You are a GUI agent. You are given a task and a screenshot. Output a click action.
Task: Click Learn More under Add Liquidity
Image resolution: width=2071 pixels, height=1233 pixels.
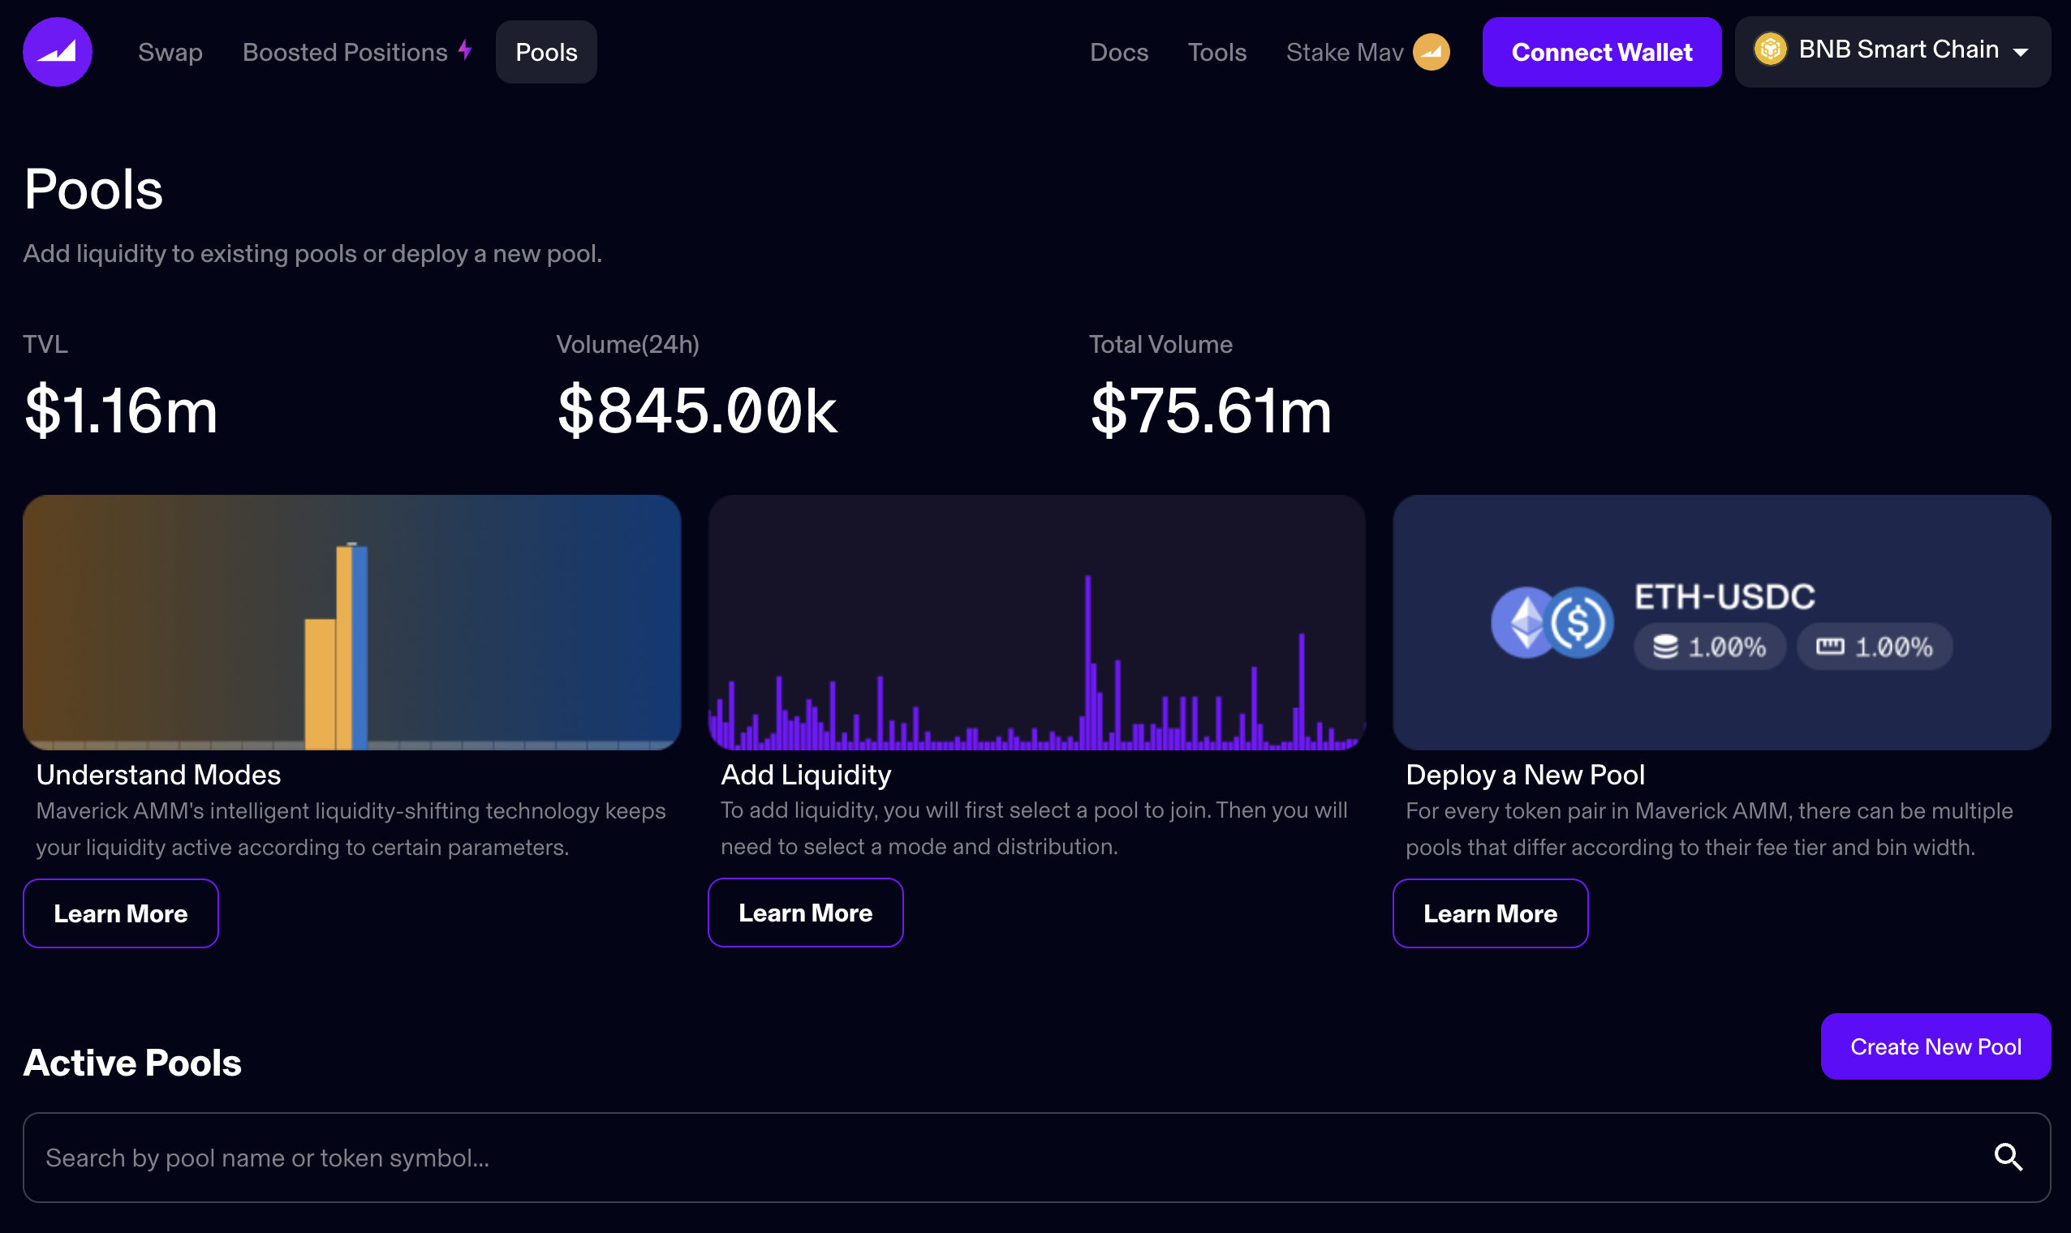tap(805, 913)
